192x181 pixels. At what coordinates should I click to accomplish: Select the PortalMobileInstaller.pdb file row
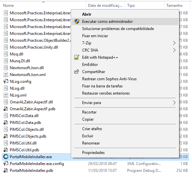(96, 171)
